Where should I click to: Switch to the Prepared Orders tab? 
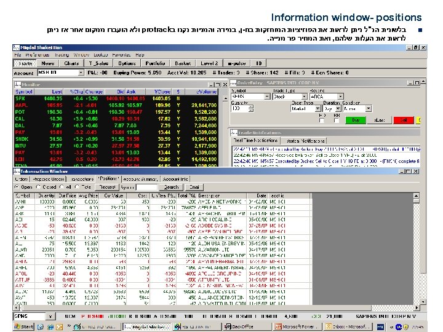pyautogui.click(x=49, y=179)
